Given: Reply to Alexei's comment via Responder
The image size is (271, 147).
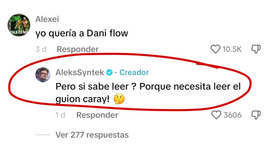Looking at the screenshot, I should (x=78, y=49).
